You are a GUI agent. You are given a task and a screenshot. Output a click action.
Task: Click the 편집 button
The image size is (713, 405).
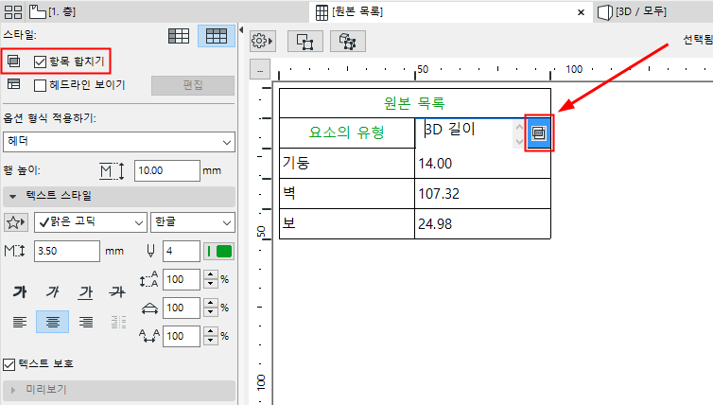point(193,85)
